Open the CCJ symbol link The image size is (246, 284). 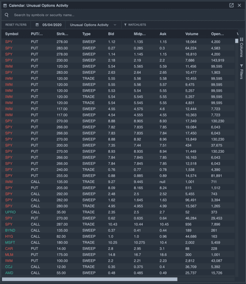[9, 267]
